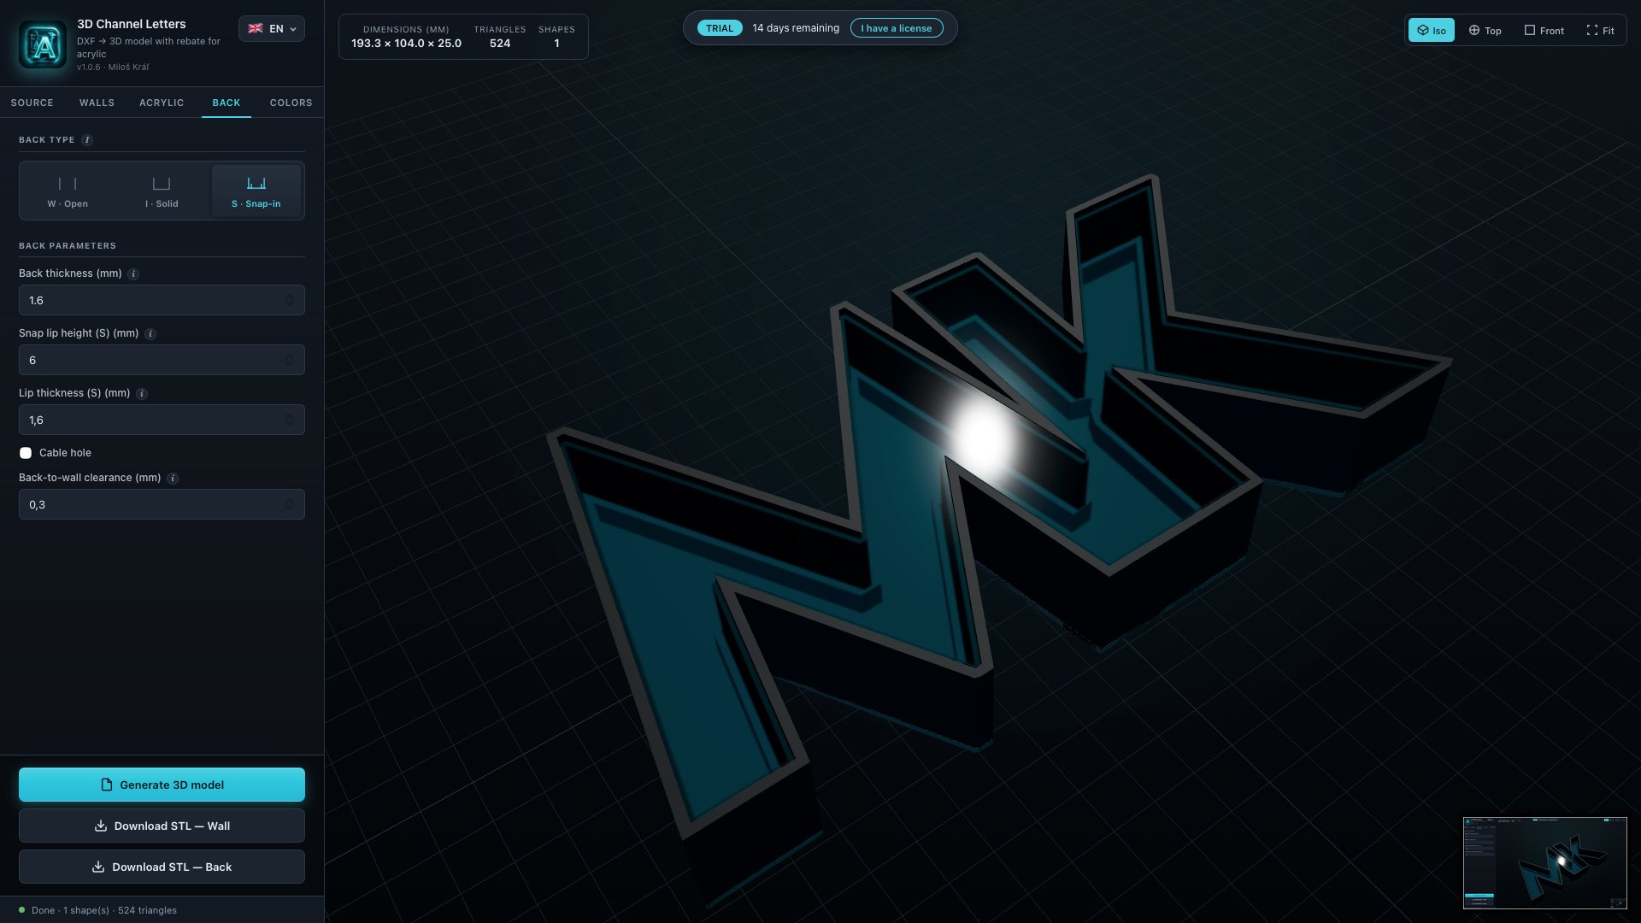The width and height of the screenshot is (1641, 923).
Task: Show info for Back thickness
Action: 133,274
